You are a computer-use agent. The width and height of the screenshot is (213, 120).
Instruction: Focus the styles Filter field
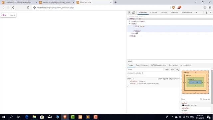tap(145, 69)
